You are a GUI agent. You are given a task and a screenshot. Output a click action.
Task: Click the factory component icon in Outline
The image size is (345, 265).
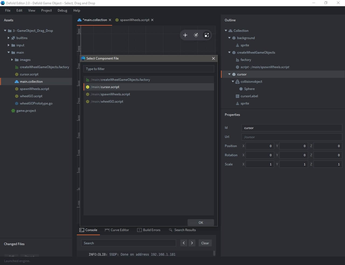(237, 60)
